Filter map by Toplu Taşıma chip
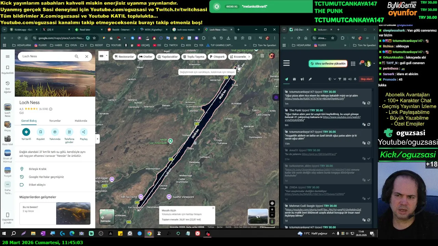Viewport: 438px width, 246px height. pos(194,57)
